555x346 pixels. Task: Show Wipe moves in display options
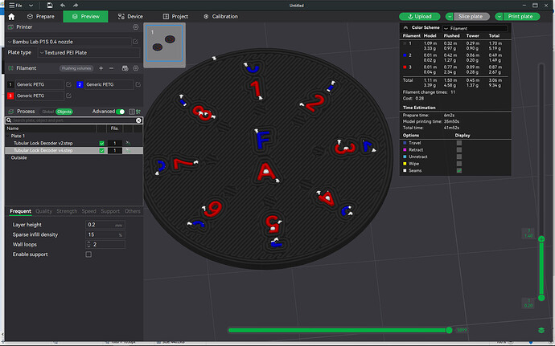(x=459, y=164)
